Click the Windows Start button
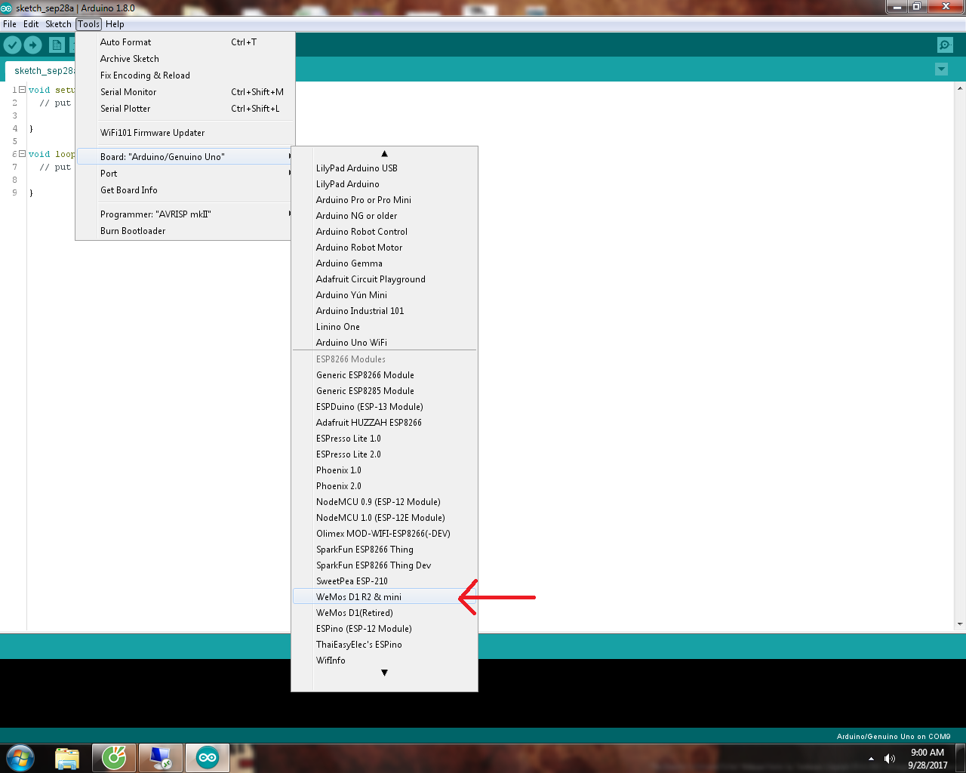The width and height of the screenshot is (966, 773). (20, 758)
